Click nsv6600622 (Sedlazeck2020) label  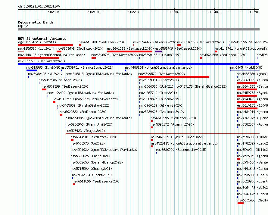point(83,112)
